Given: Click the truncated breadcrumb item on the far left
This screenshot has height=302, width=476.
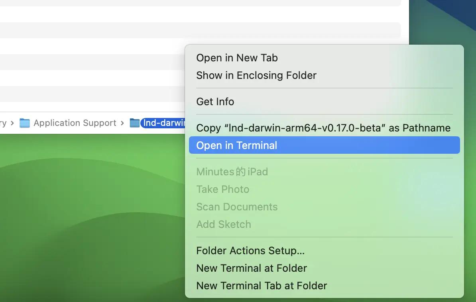Looking at the screenshot, I should (x=2, y=123).
